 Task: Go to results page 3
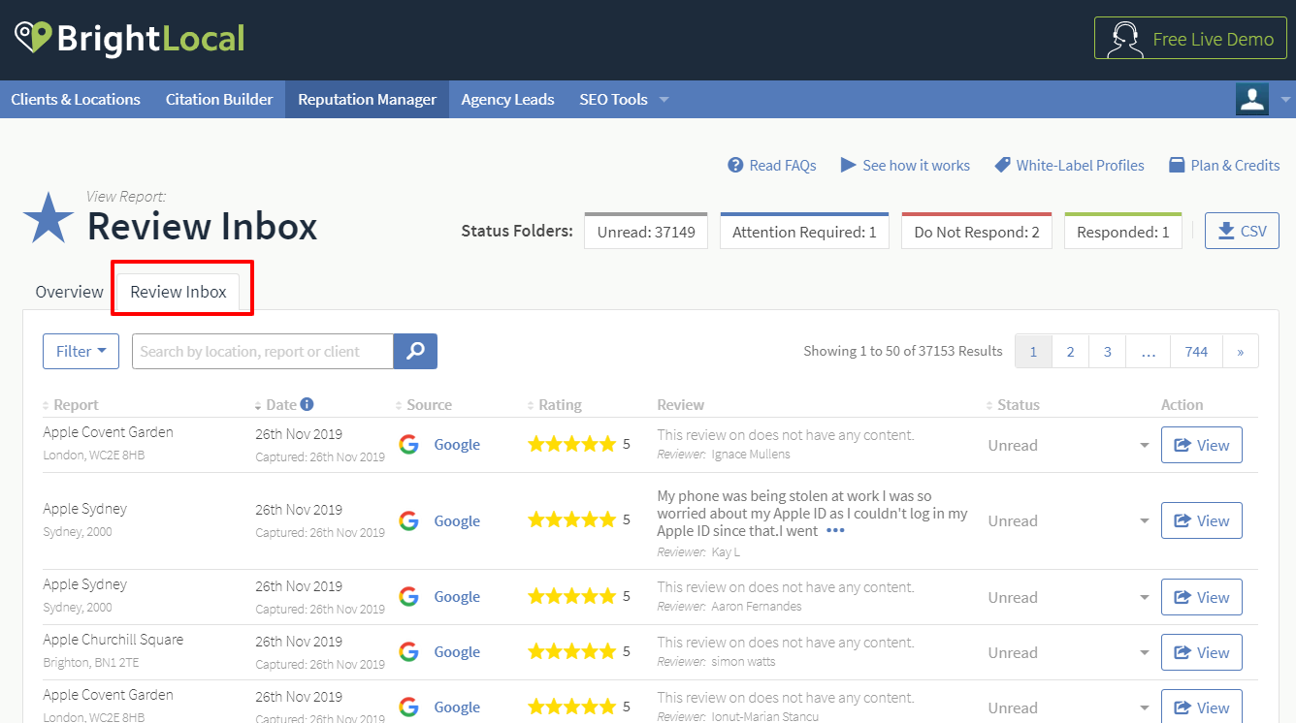pyautogui.click(x=1107, y=352)
